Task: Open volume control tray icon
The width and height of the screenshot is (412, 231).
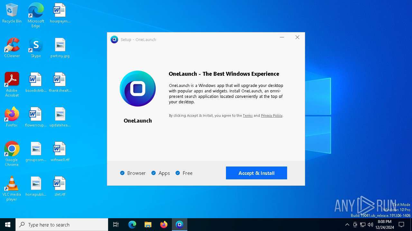Action: 370,225
